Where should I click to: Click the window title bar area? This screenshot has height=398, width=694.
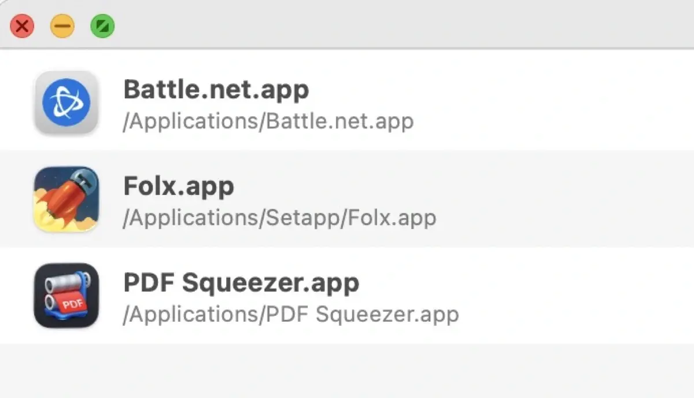(347, 25)
